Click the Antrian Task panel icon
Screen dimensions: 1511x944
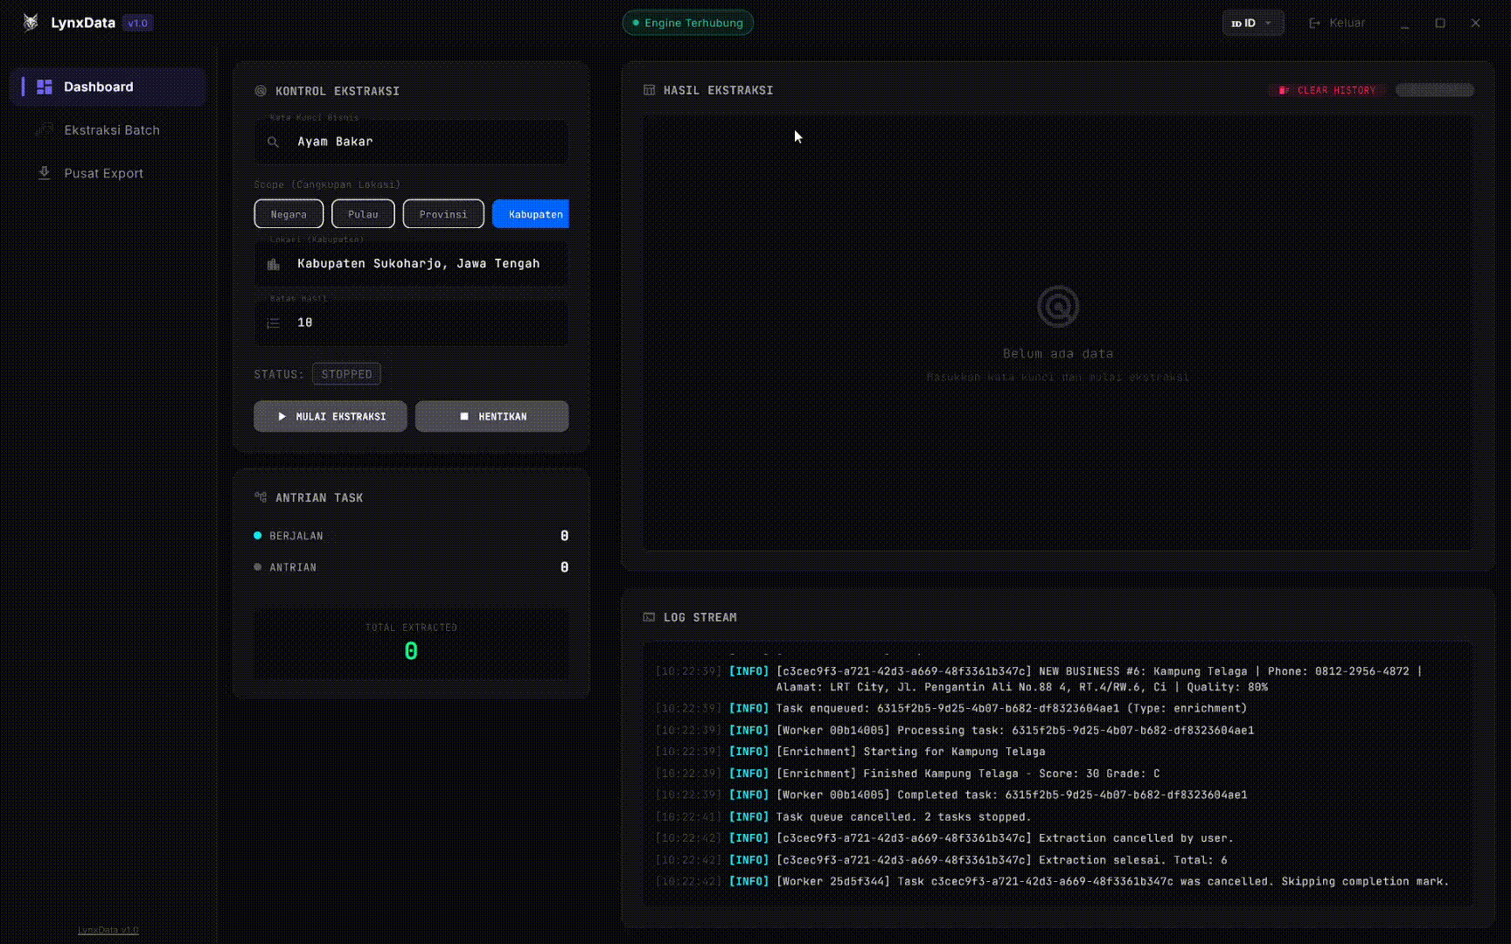pos(261,497)
